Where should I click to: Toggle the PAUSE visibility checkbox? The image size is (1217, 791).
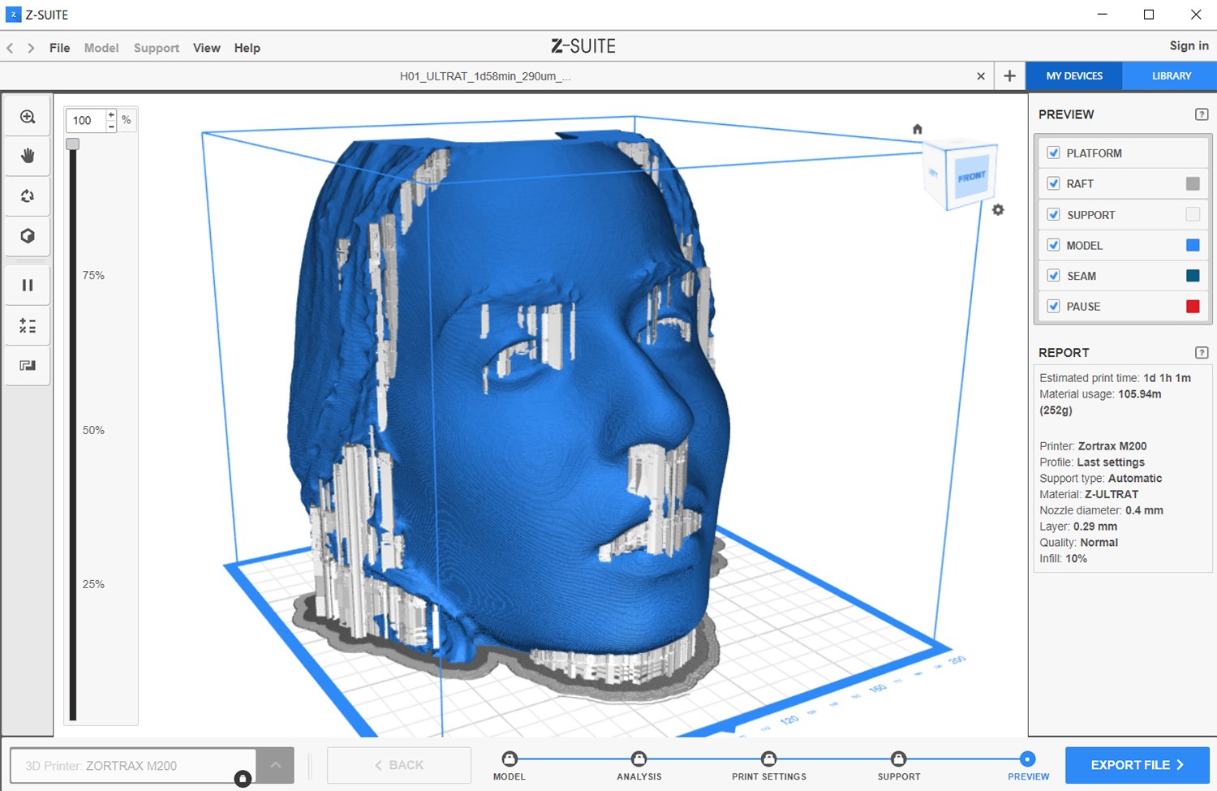tap(1053, 306)
